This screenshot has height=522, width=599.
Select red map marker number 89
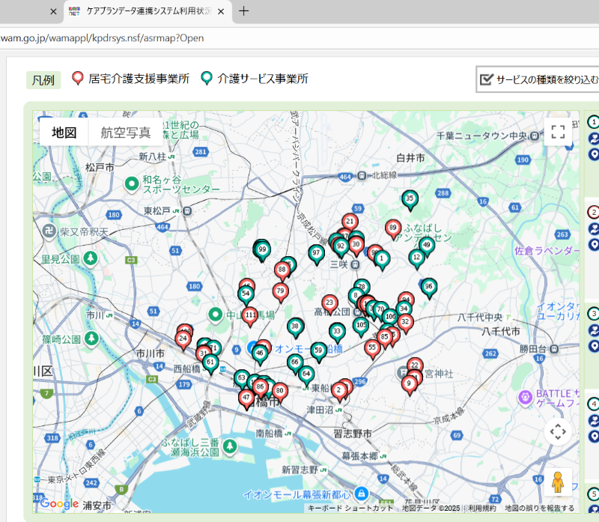[x=393, y=228]
